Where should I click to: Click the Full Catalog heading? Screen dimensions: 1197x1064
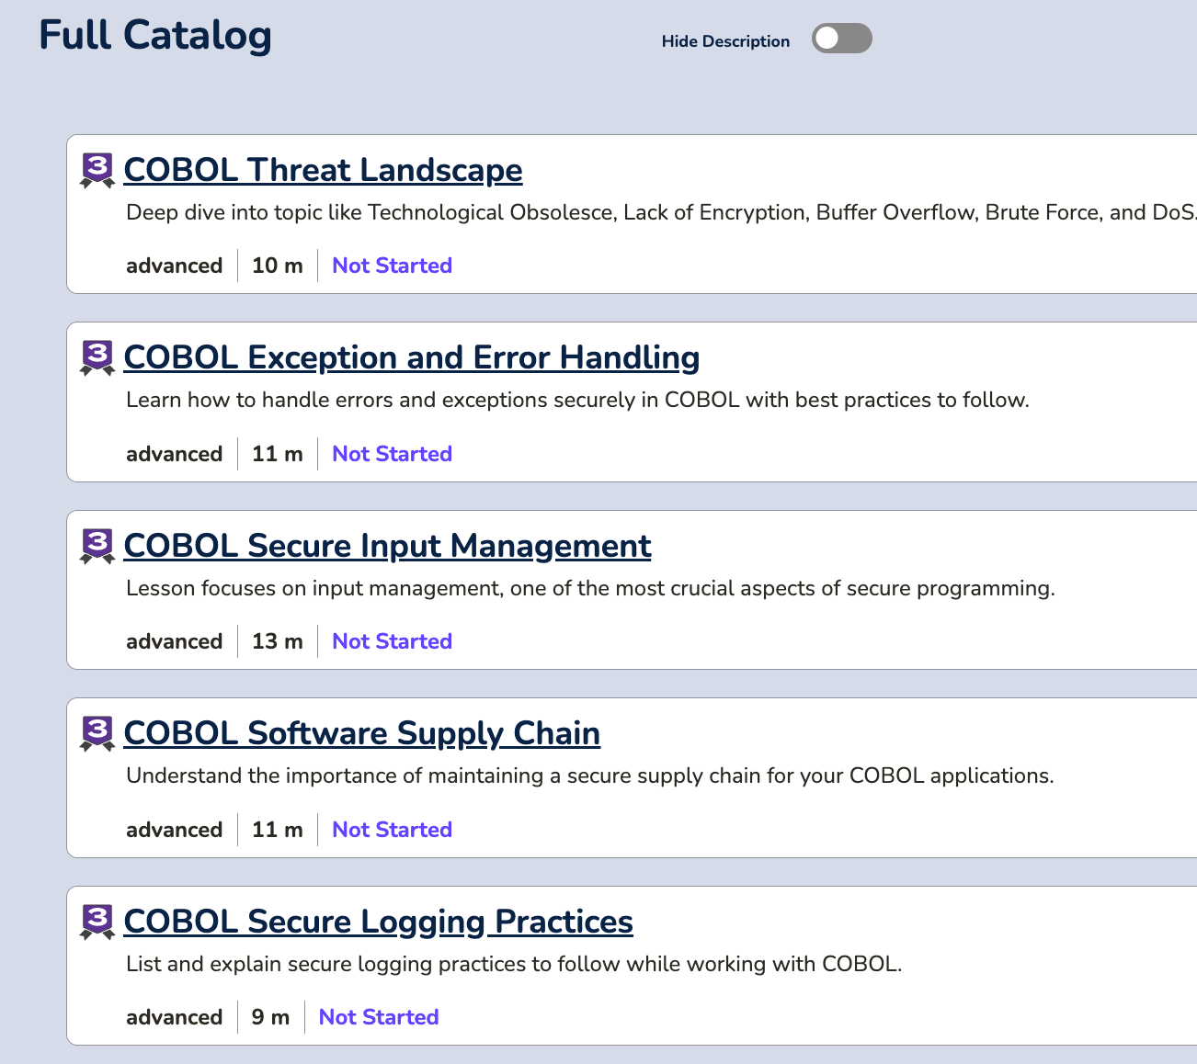tap(155, 36)
